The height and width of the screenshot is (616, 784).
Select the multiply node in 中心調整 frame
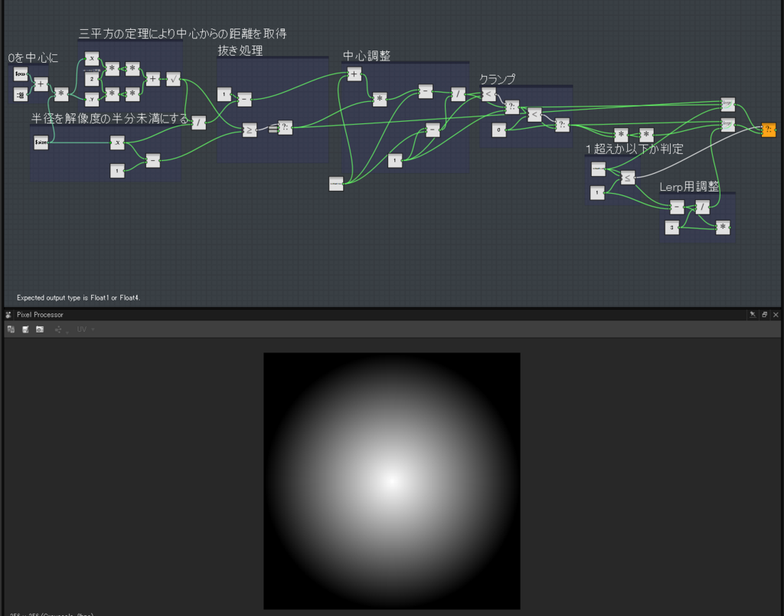[380, 99]
